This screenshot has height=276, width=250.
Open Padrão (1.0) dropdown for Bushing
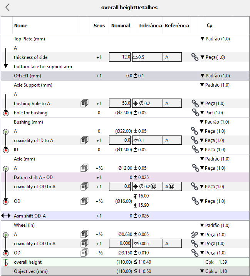pyautogui.click(x=215, y=122)
